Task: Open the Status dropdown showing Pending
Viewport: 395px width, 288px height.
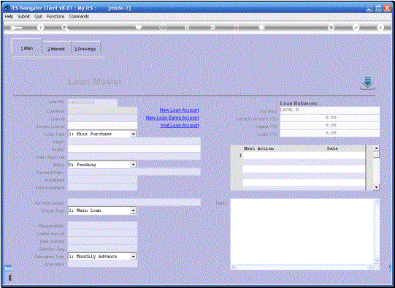Action: pyautogui.click(x=102, y=164)
